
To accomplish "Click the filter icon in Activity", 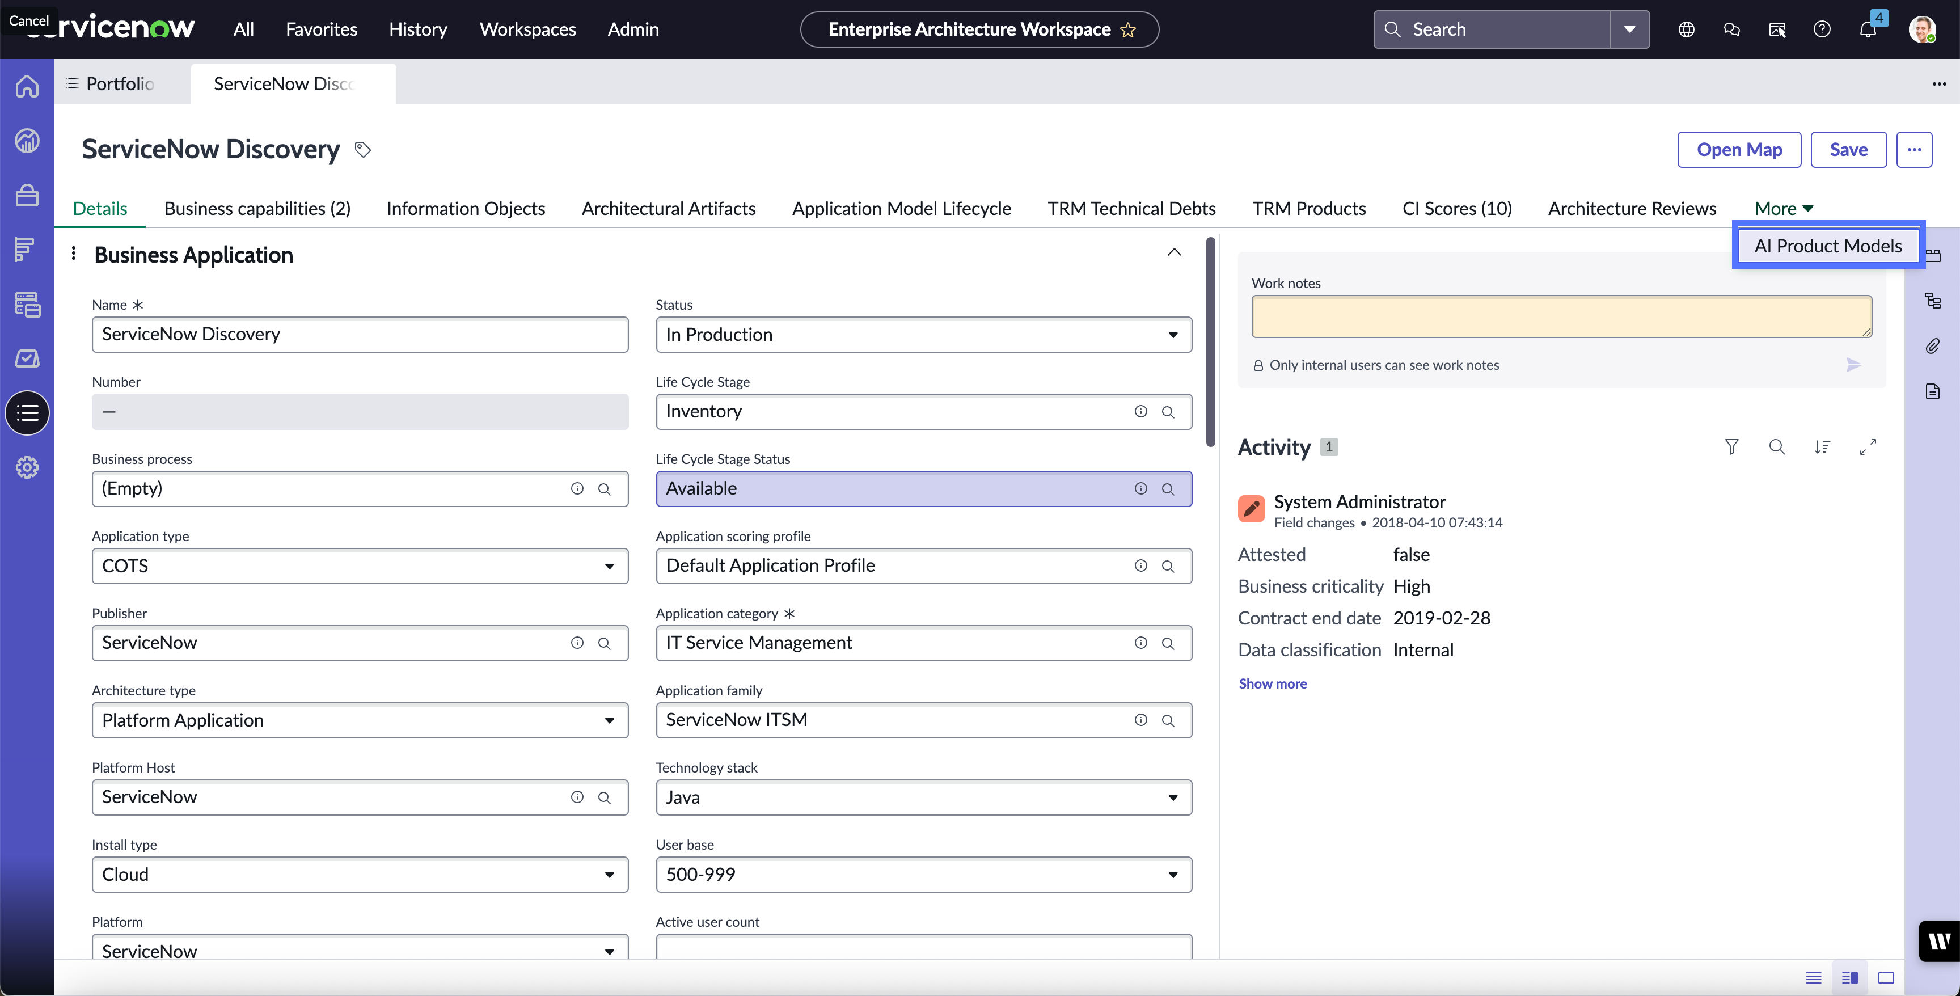I will (1732, 446).
